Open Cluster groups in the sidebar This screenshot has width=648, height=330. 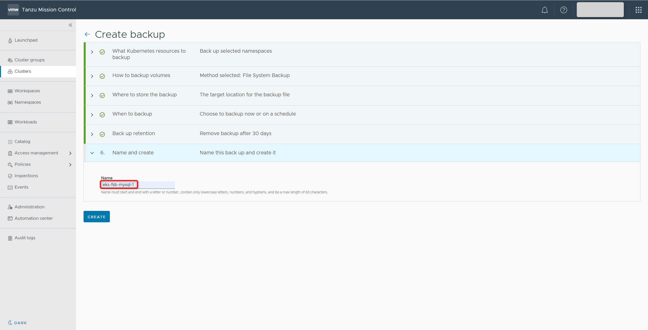(29, 60)
